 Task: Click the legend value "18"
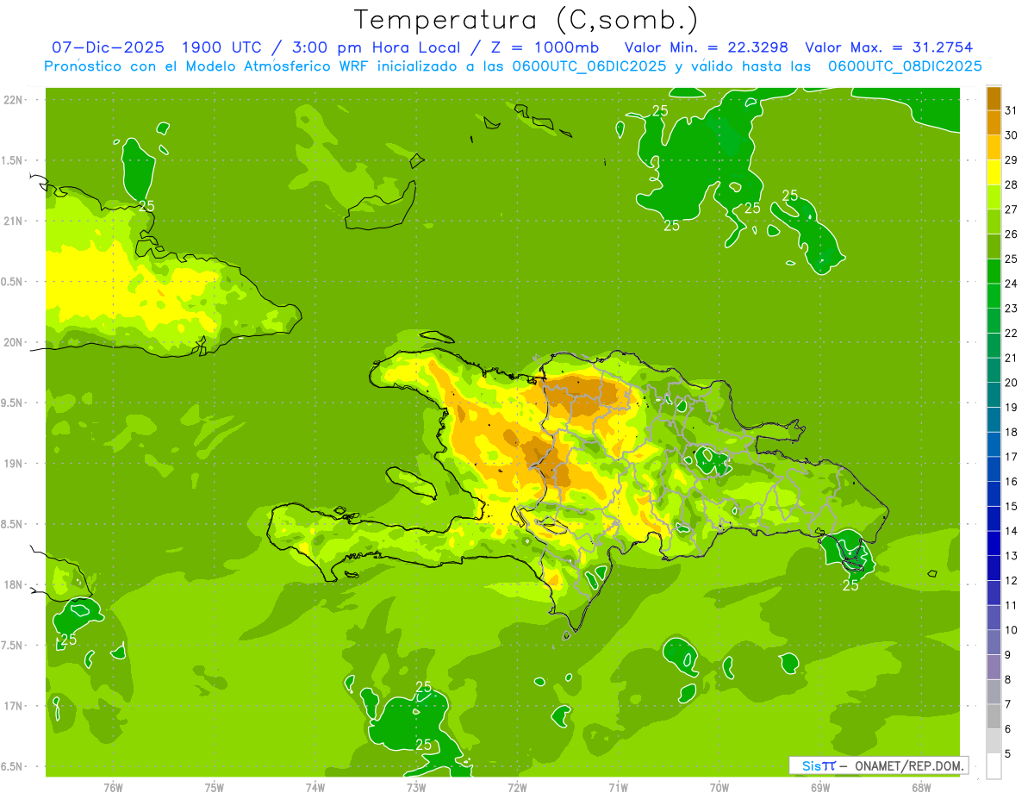pyautogui.click(x=1011, y=433)
